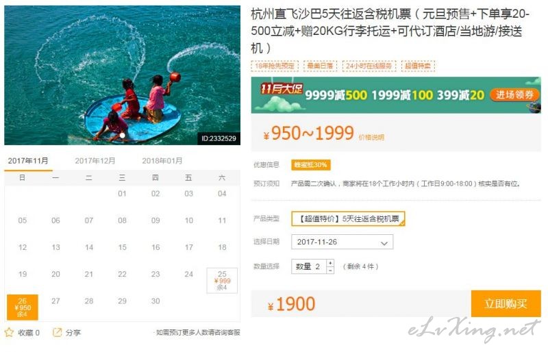Click the share icon
This screenshot has width=548, height=352.
click(x=57, y=332)
